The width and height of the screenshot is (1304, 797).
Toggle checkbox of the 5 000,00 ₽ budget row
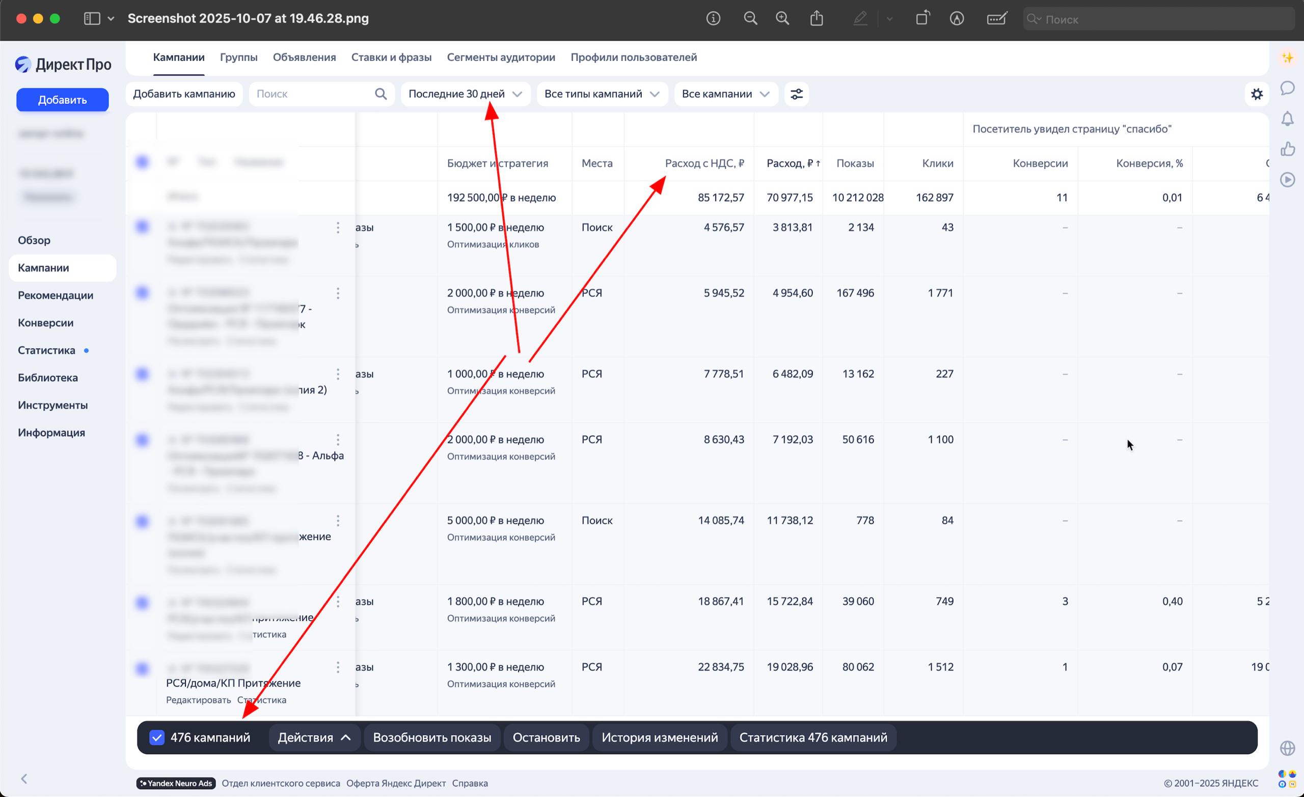[x=142, y=521]
